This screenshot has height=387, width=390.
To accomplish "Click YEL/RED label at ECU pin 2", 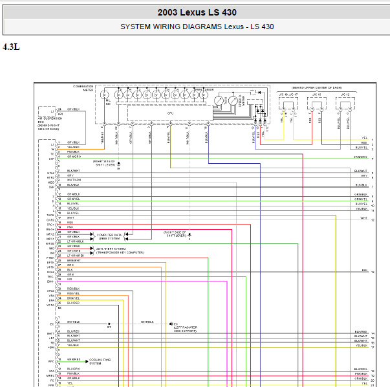I will click(73, 147).
